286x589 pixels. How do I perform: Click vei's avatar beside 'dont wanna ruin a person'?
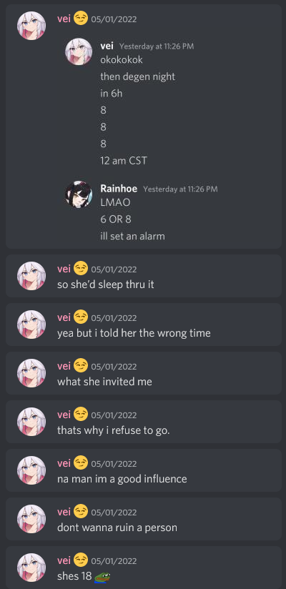tap(31, 519)
